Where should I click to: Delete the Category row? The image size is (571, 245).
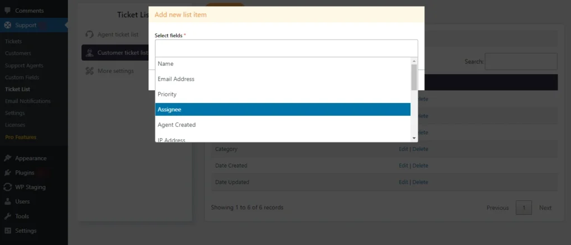click(x=420, y=149)
